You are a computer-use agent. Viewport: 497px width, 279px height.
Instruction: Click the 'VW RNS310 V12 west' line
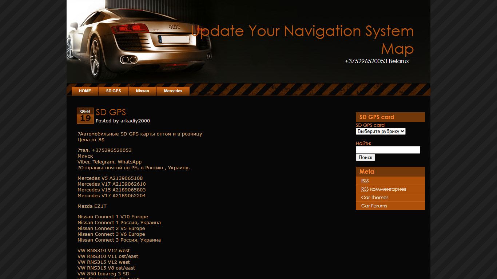104,251
